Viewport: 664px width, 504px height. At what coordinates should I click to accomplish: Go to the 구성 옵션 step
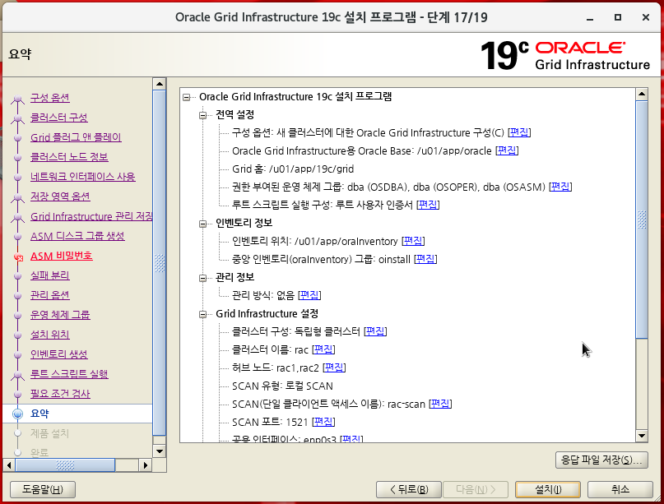coord(50,98)
